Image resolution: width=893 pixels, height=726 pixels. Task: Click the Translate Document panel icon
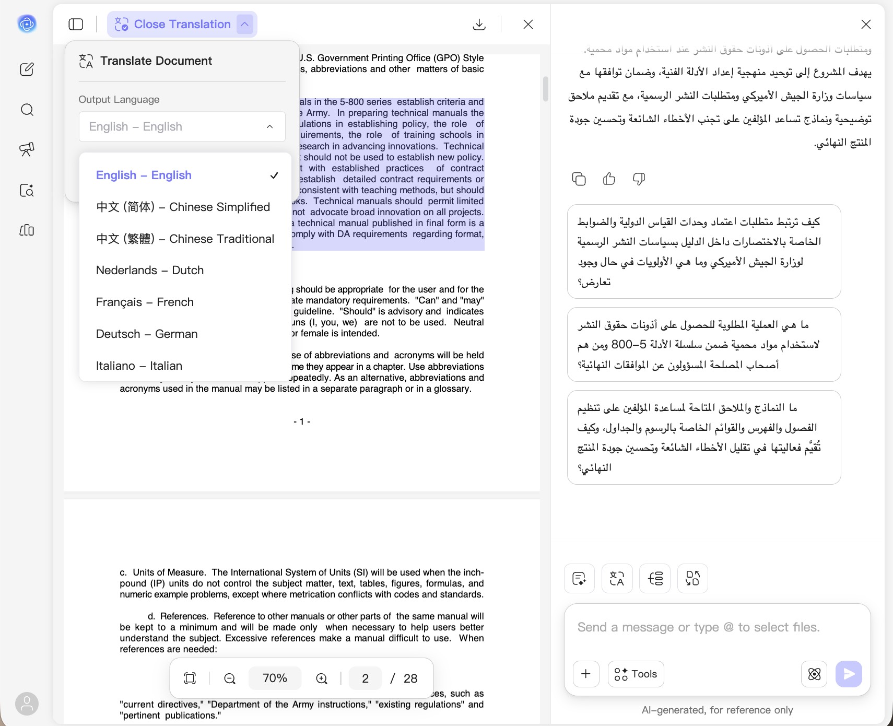86,61
